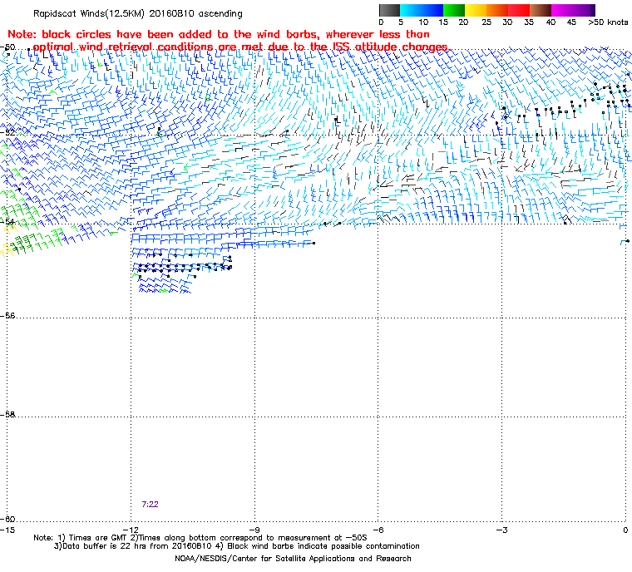Image resolution: width=632 pixels, height=572 pixels.
Task: Click the red 30-35 knots legend swatch
Action: tap(519, 10)
